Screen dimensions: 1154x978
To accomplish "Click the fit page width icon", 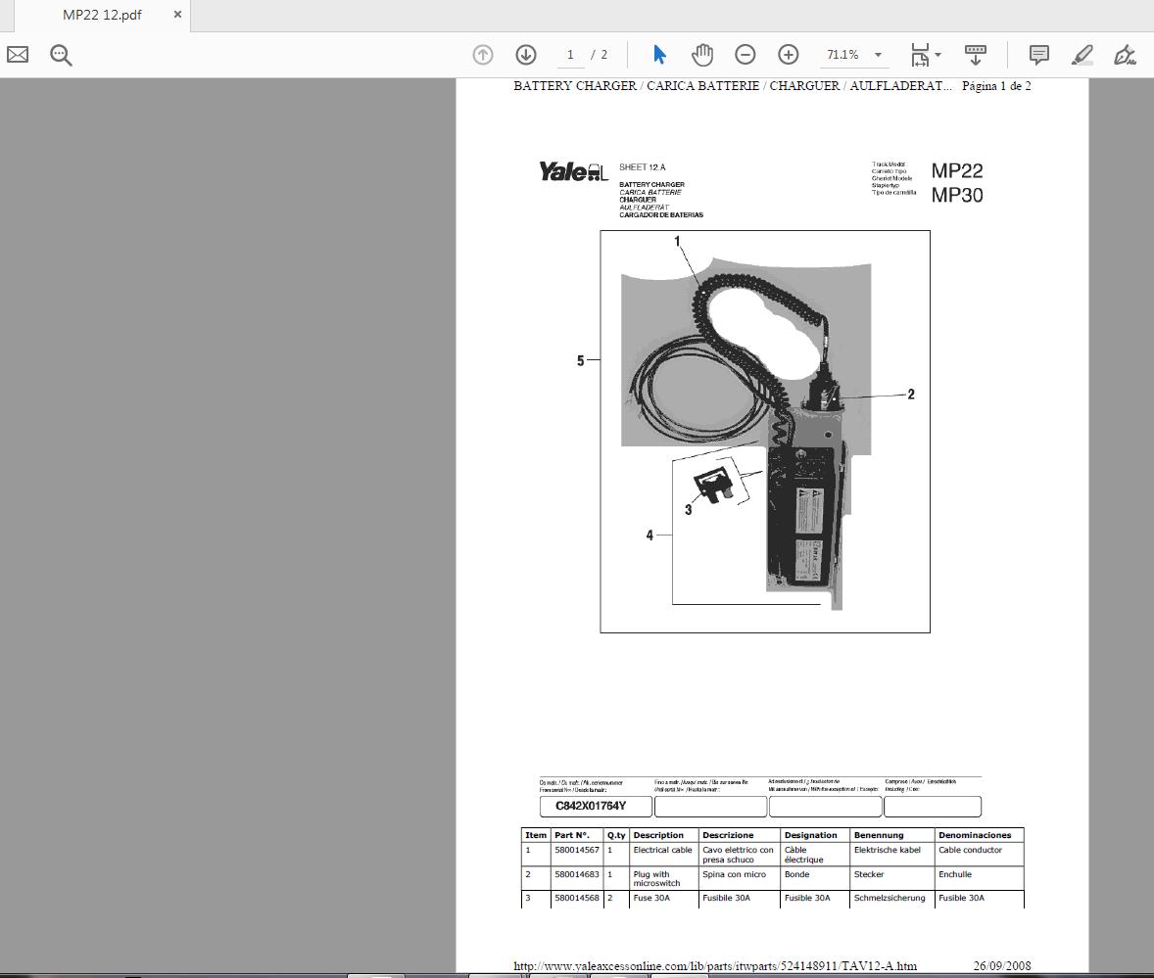I will click(919, 55).
